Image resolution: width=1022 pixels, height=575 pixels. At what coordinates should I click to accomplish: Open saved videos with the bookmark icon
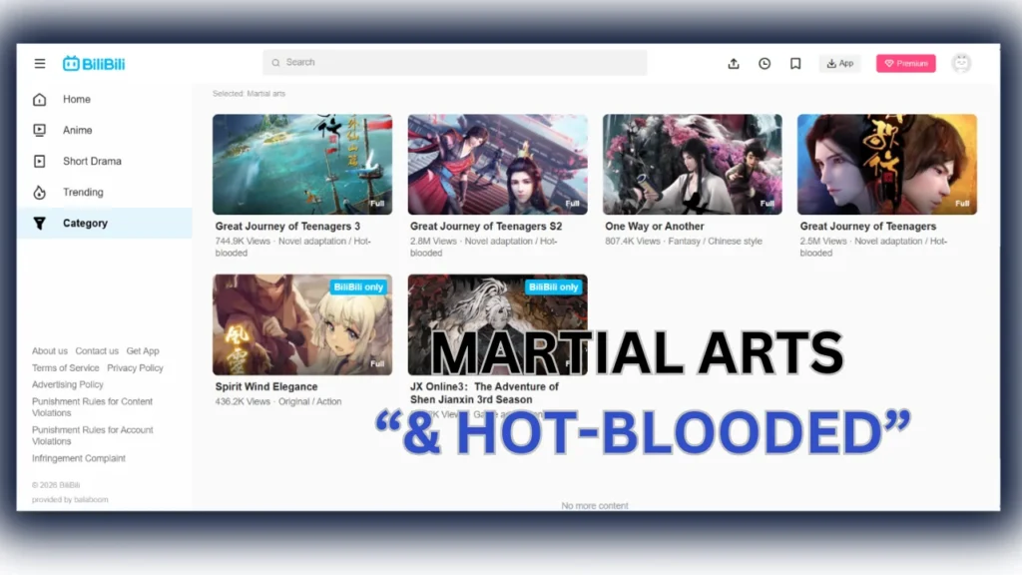point(794,63)
